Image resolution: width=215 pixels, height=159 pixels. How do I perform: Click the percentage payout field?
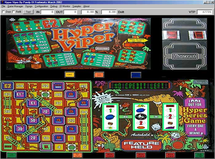(88, 12)
